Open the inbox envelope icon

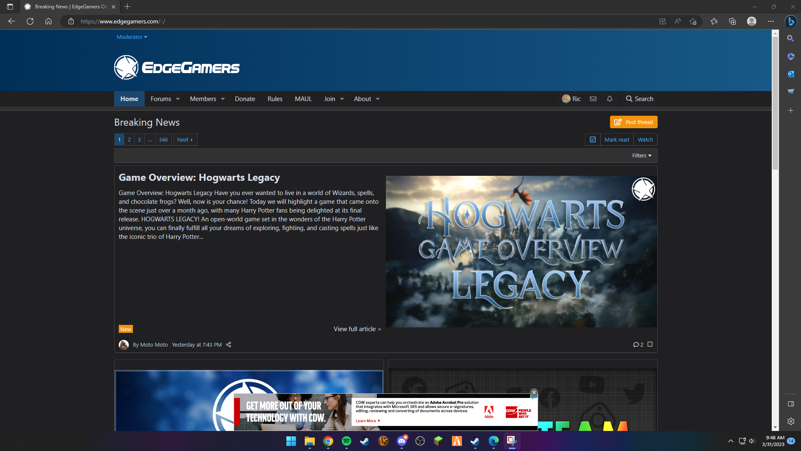pyautogui.click(x=593, y=99)
